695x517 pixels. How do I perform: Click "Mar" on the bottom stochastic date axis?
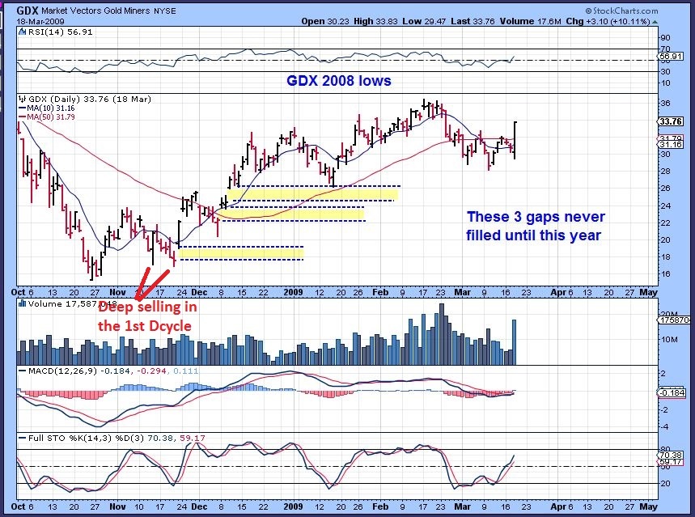(x=462, y=506)
